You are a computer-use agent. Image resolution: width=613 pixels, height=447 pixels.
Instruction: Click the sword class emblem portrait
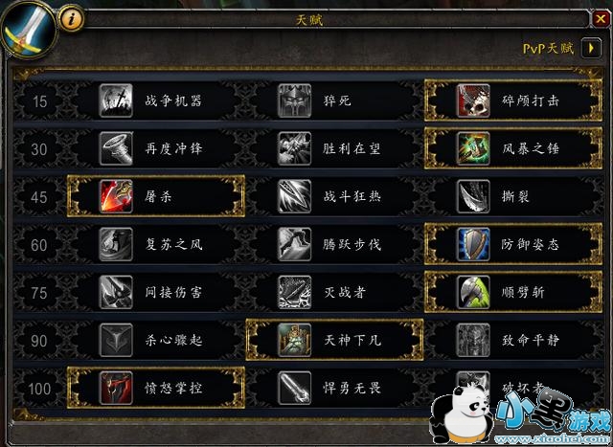point(28,30)
